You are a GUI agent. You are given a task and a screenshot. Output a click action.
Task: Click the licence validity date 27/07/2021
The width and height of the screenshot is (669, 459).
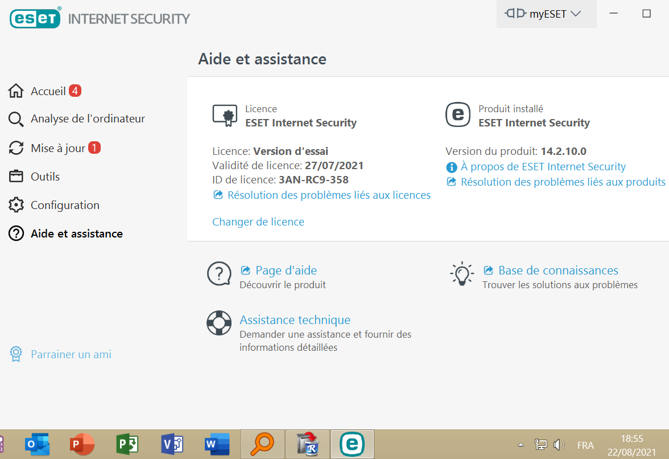click(334, 166)
